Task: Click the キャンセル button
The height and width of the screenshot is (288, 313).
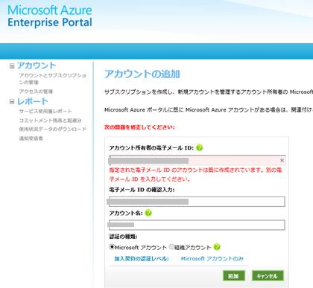Action: (268, 276)
